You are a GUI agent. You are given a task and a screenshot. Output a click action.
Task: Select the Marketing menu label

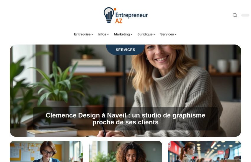tap(122, 34)
